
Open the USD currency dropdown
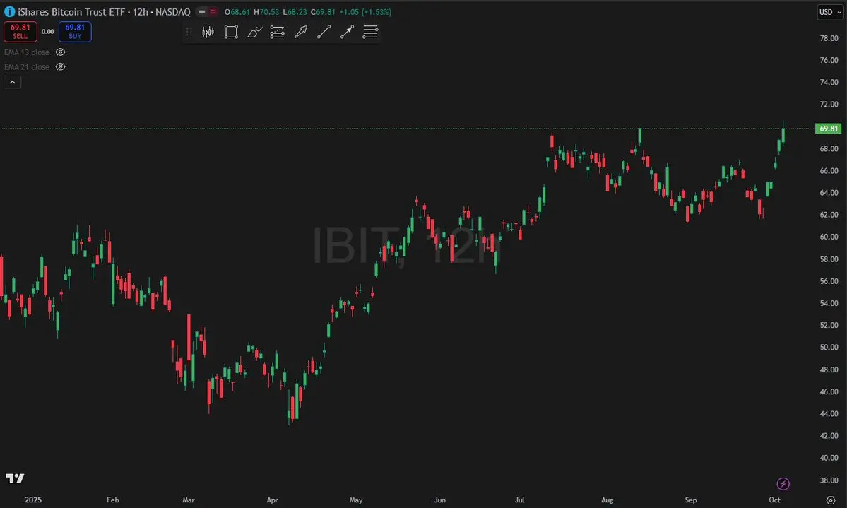coord(830,12)
